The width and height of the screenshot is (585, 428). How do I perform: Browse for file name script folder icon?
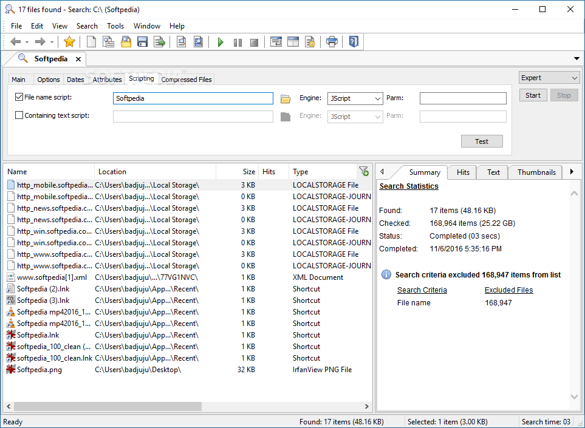pos(286,99)
